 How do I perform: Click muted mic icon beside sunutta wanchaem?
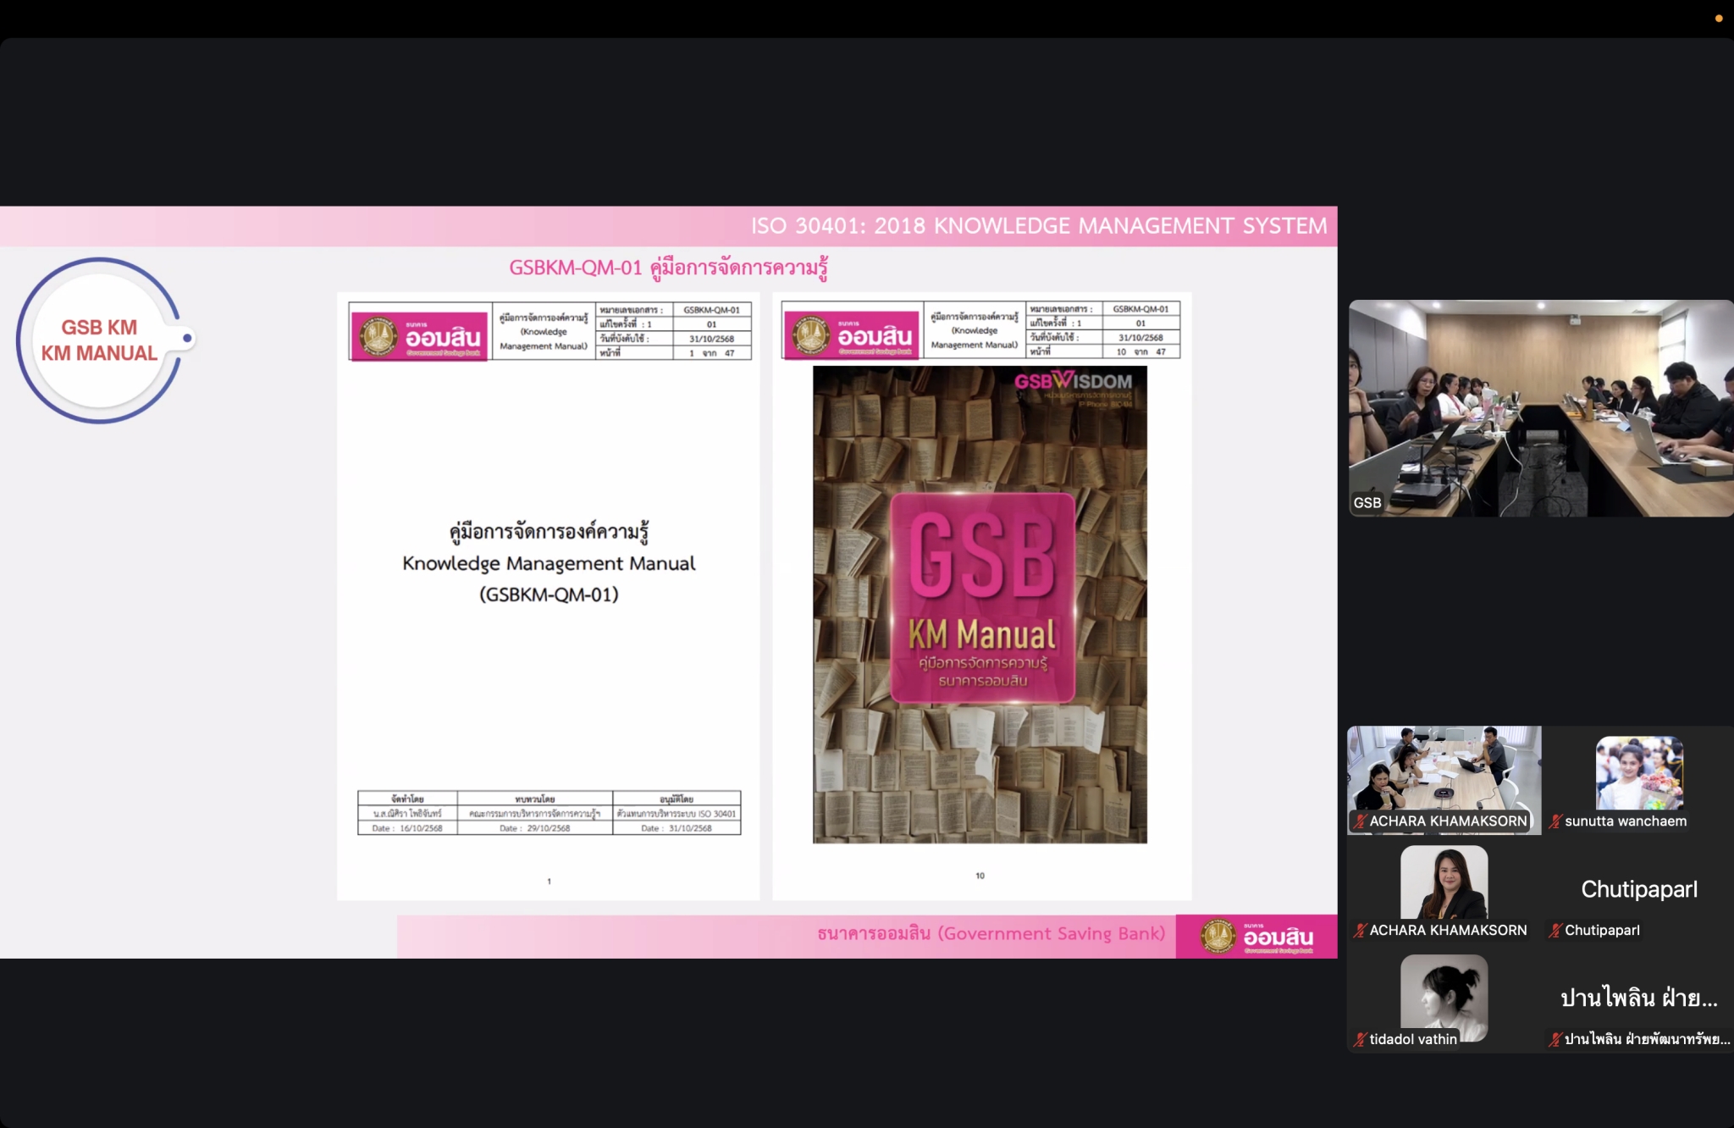coord(1555,821)
